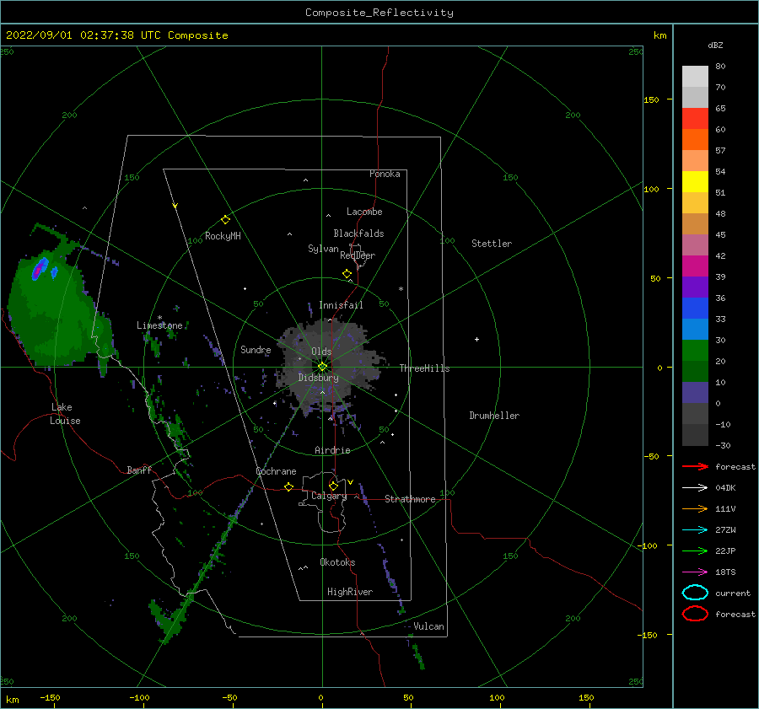Select the indigo 0-10 dBZ swatch
Screen dimensions: 759x709
(695, 393)
